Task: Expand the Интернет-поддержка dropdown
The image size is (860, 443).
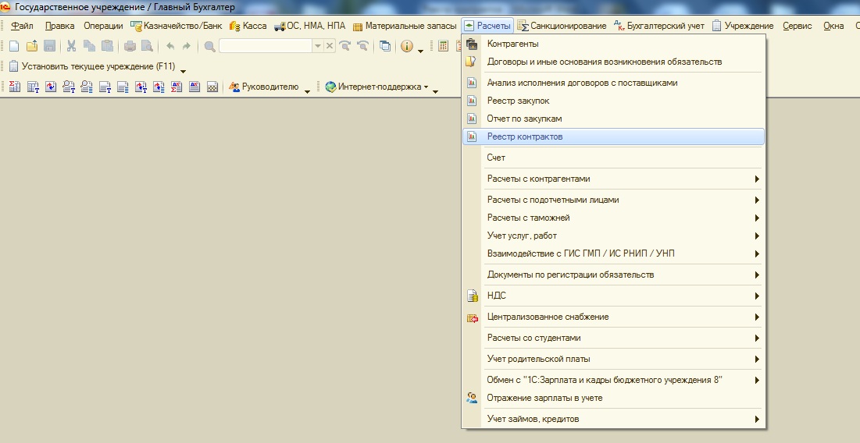Action: click(426, 87)
